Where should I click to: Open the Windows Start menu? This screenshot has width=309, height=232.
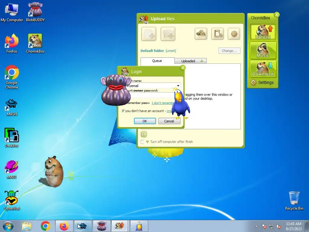(8, 226)
